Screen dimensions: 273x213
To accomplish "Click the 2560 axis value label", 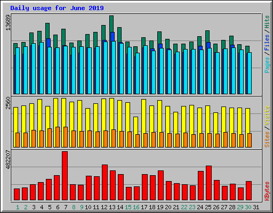I will pyautogui.click(x=8, y=103).
